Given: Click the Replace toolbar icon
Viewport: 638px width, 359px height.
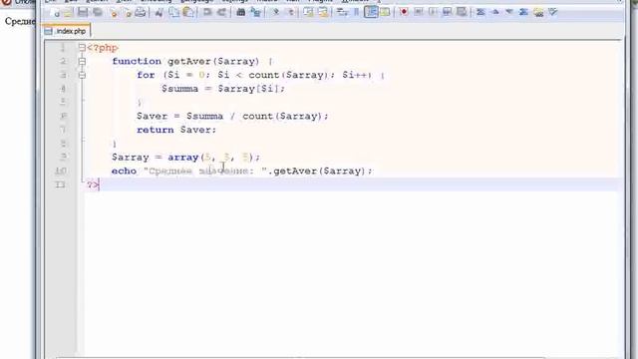Looking at the screenshot, I should coord(255,12).
